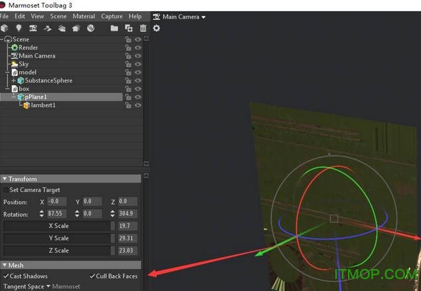Image resolution: width=421 pixels, height=291 pixels.
Task: Click the add camera toolbar icon
Action: 33,28
